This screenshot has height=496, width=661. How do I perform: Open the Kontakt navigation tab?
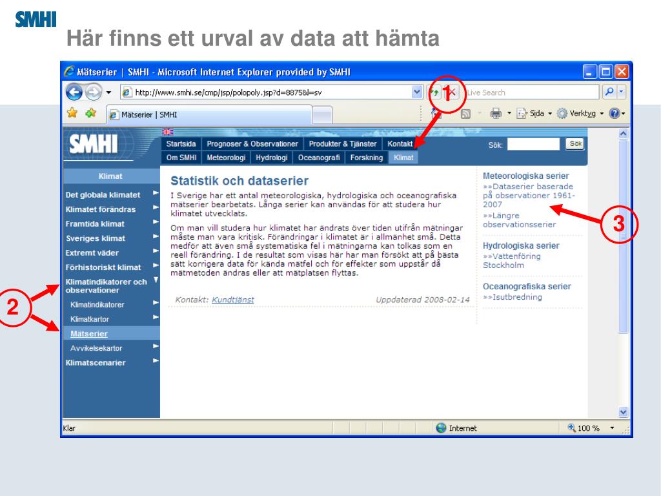[x=400, y=144]
